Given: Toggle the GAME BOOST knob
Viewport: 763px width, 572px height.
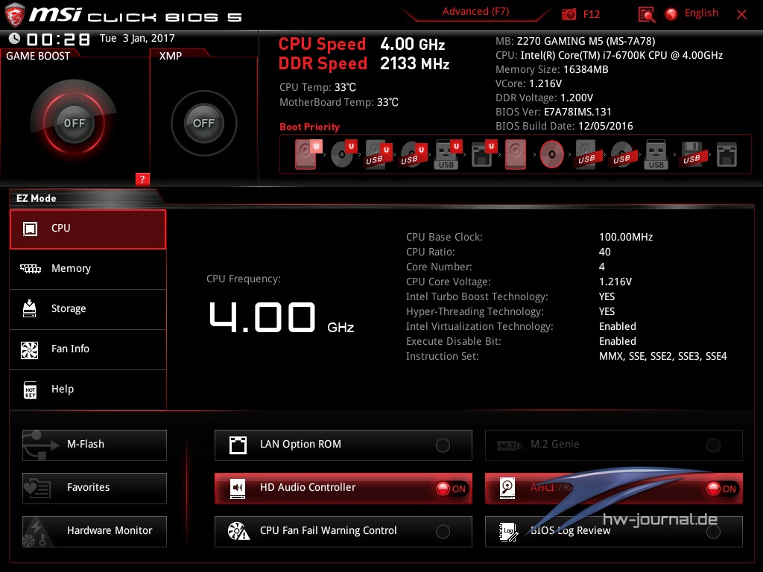Looking at the screenshot, I should coord(74,123).
